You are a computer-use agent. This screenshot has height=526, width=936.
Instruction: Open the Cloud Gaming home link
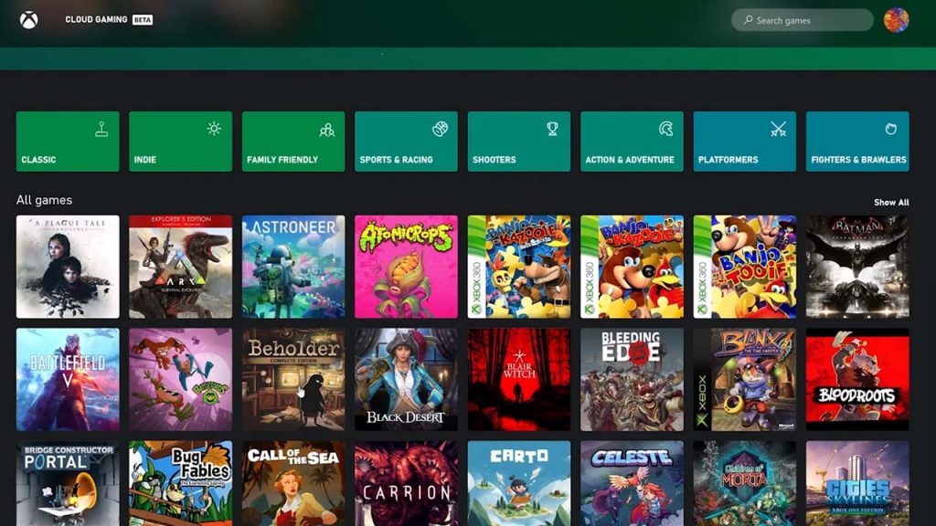pos(96,20)
